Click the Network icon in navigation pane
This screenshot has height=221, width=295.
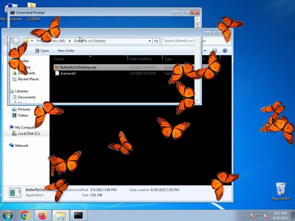coord(12,145)
